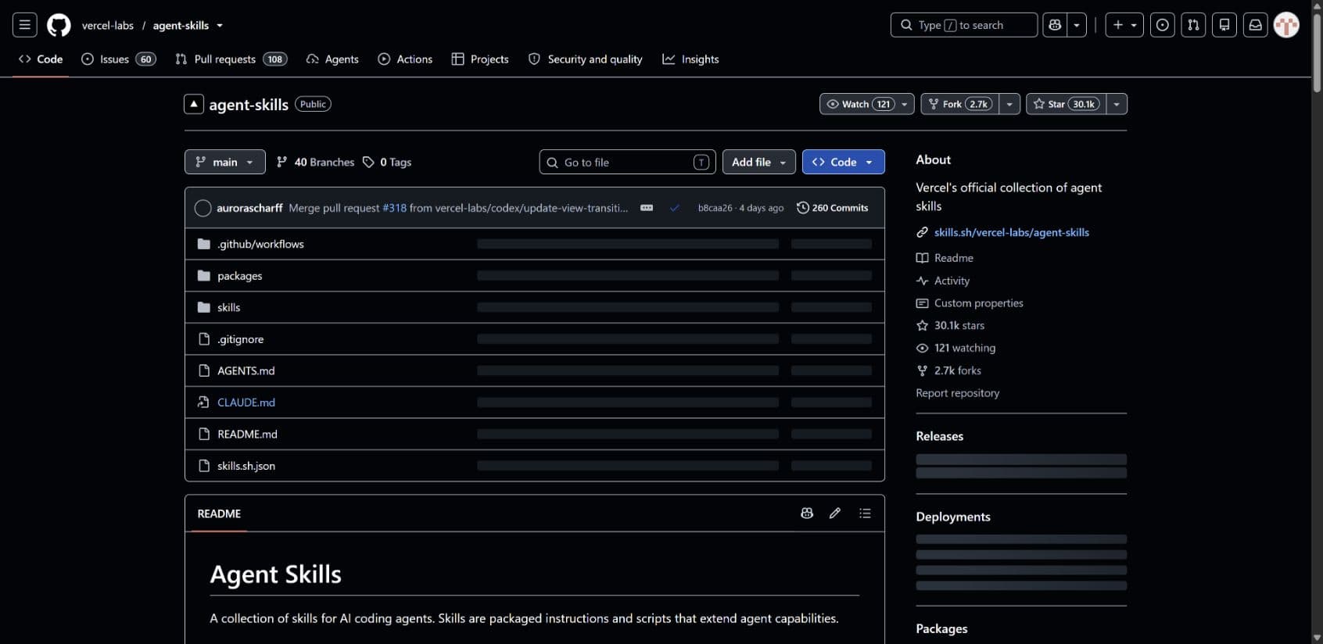The height and width of the screenshot is (644, 1323).
Task: Open the create new plus menu
Action: point(1124,25)
